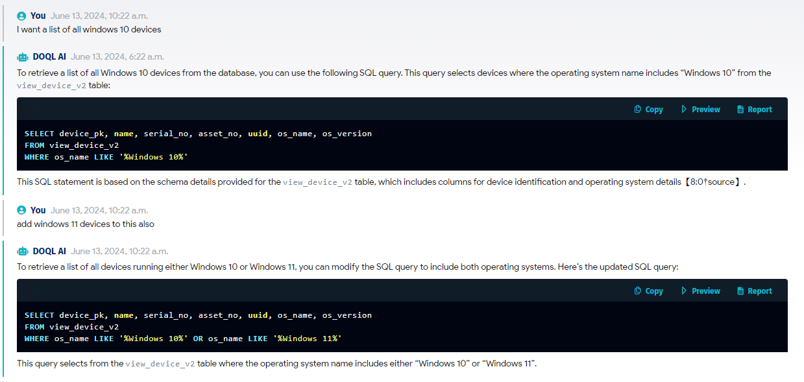Click the second 'DOQL AI' sender name
804x382 pixels.
pyautogui.click(x=49, y=251)
